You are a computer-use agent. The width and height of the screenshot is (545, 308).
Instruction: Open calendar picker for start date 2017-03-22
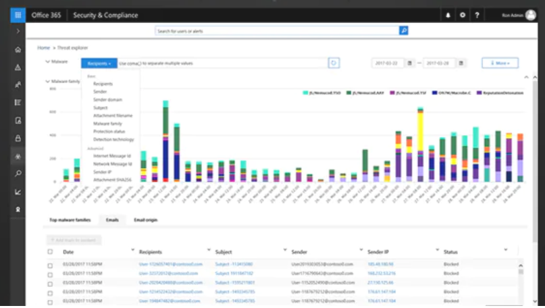coord(410,63)
